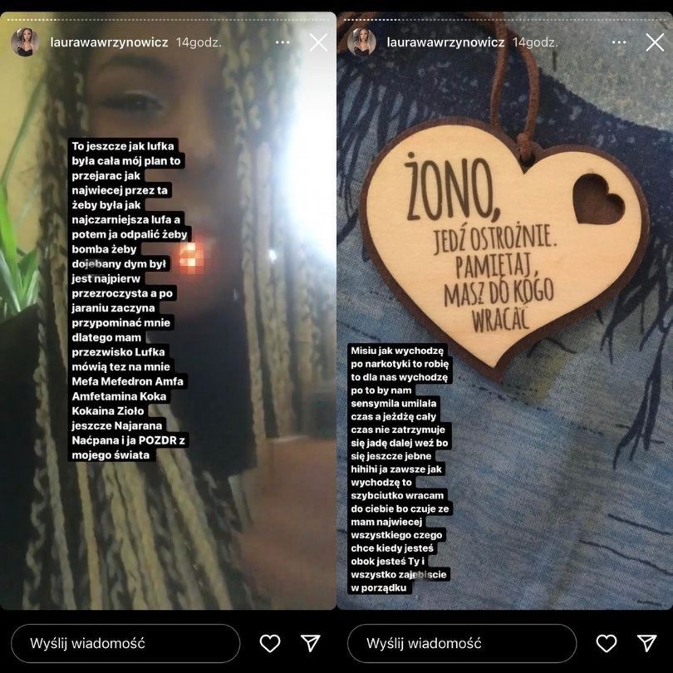Focus right "Wyślij wiadomość" message field
The height and width of the screenshot is (673, 673).
pos(462,643)
